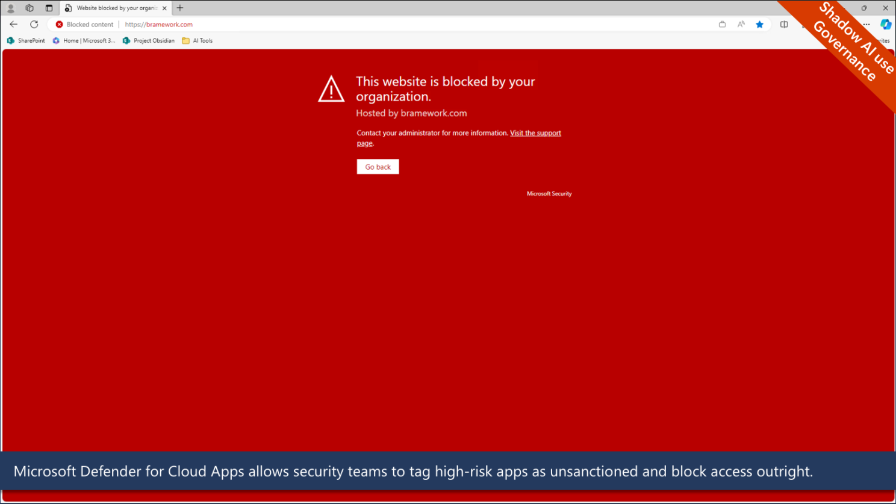Click the workspaces icon beside the profile
The width and height of the screenshot is (896, 504).
[29, 8]
